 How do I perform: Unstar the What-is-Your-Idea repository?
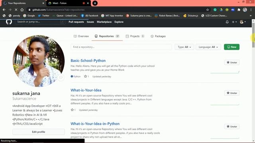pos(232,93)
